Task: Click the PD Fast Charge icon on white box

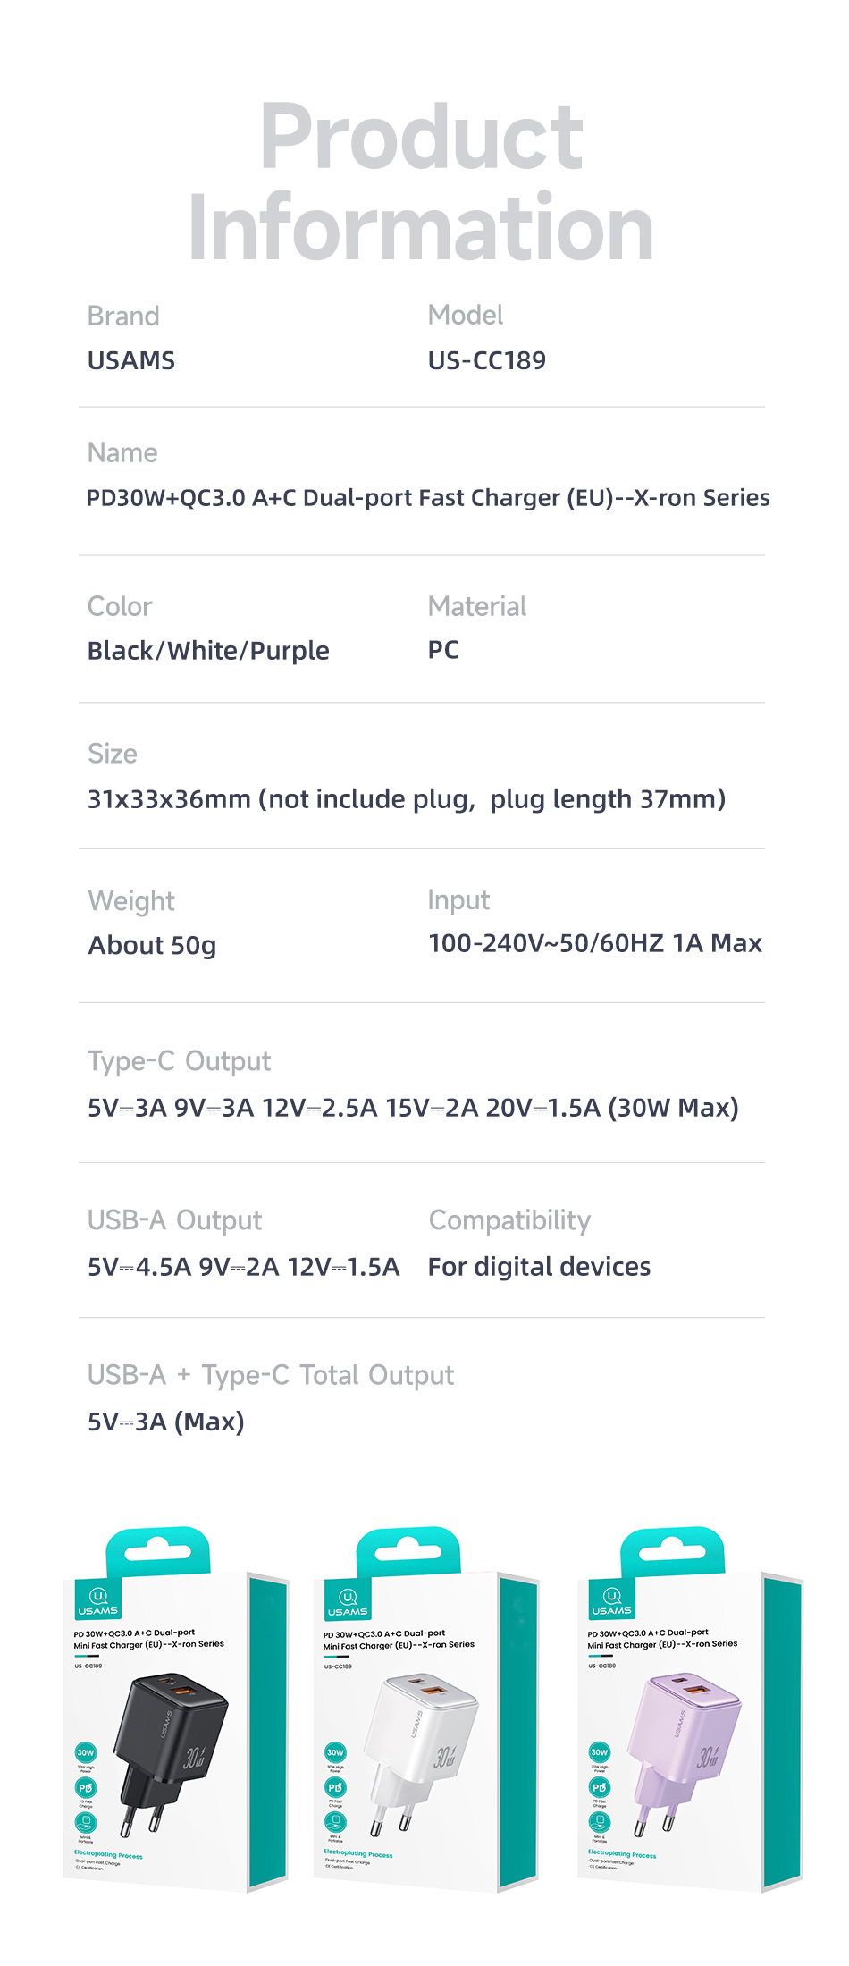Action: 335,1788
